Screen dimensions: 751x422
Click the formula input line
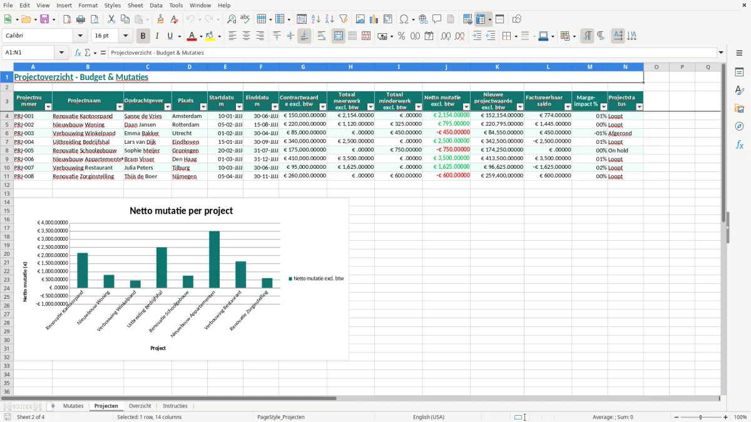(413, 53)
